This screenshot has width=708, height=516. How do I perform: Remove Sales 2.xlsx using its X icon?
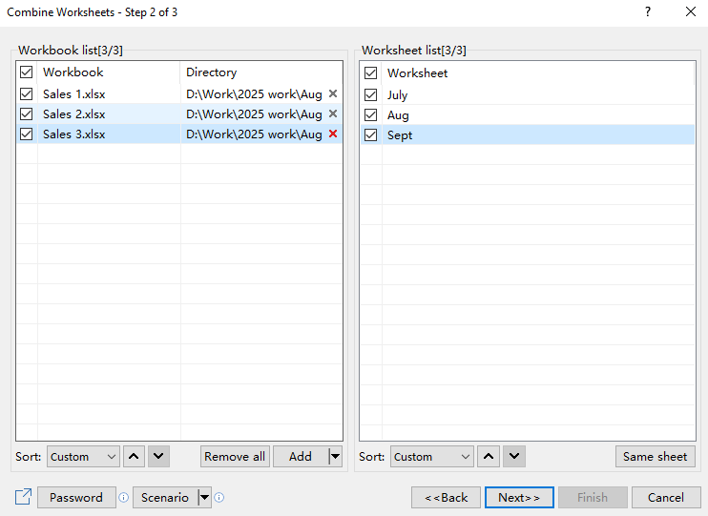point(333,114)
